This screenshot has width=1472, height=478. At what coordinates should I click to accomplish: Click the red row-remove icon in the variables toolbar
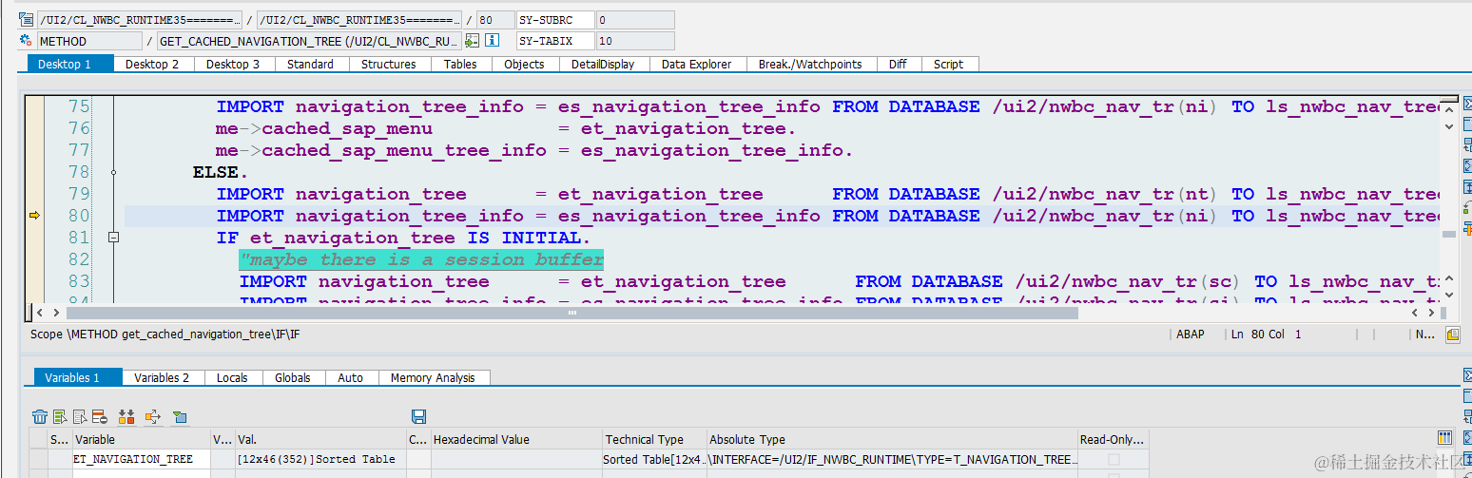(99, 416)
